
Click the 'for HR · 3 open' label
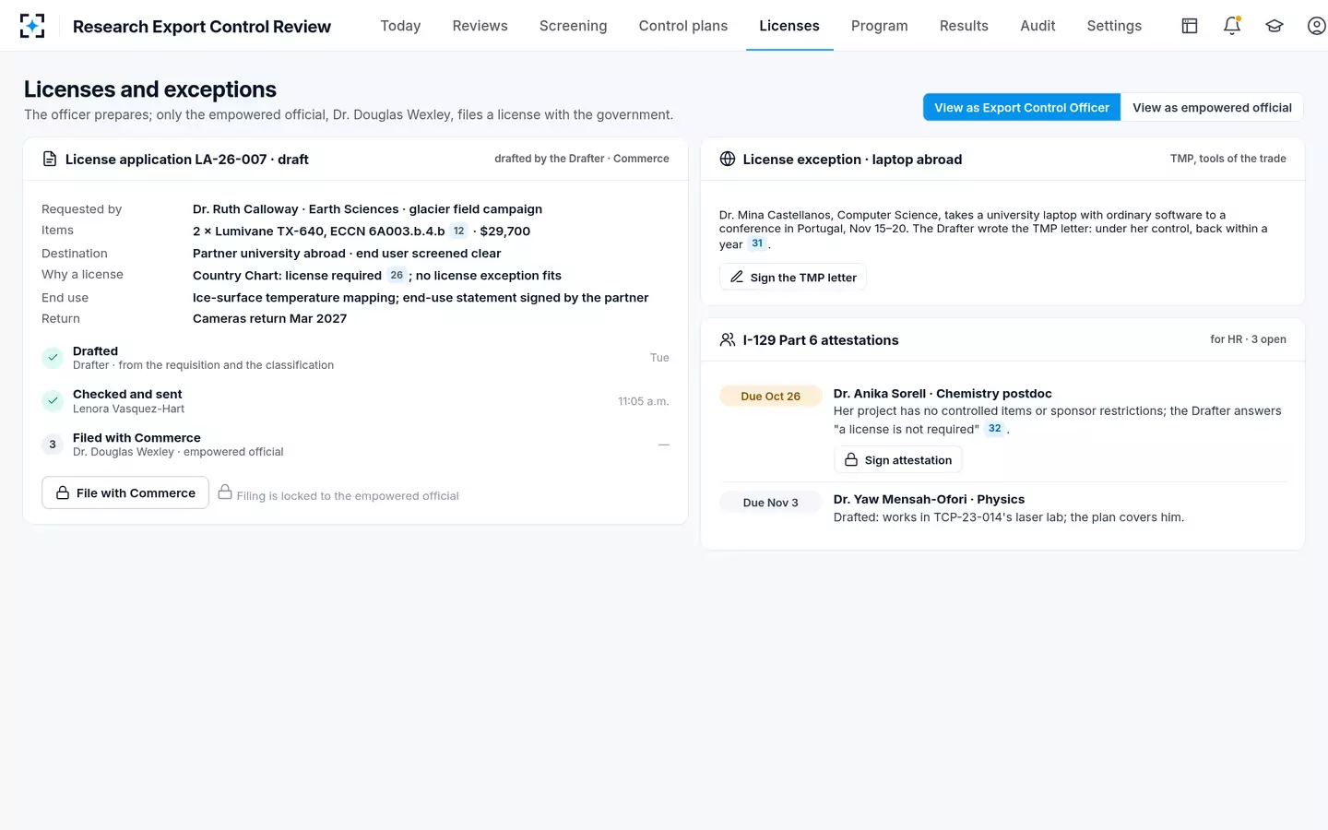pyautogui.click(x=1248, y=339)
